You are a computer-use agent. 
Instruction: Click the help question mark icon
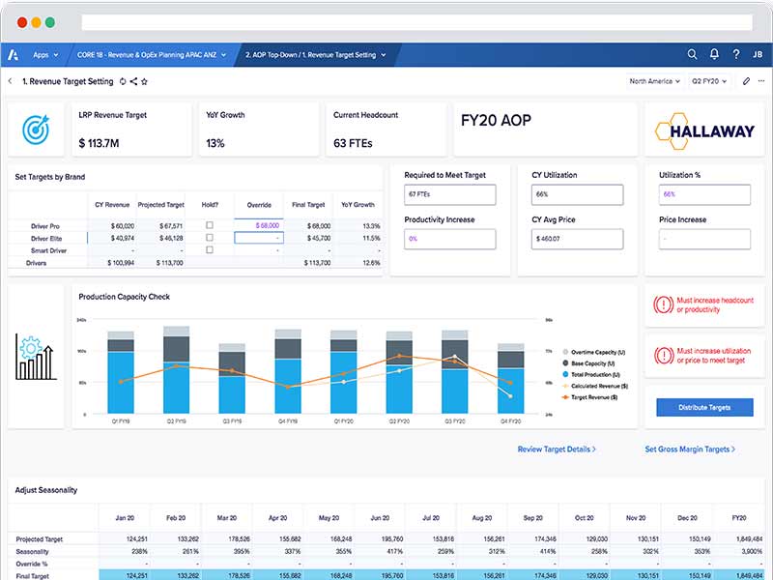coord(736,54)
